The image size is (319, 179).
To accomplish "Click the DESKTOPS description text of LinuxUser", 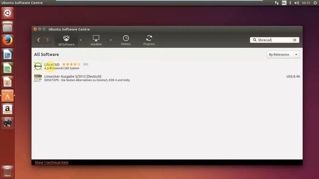I will pyautogui.click(x=87, y=80).
